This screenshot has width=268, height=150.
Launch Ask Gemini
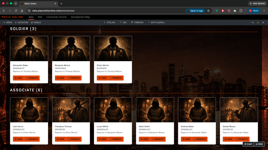(x=258, y=3)
